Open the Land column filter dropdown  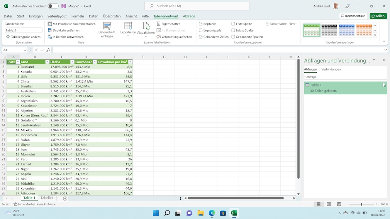pyautogui.click(x=47, y=62)
